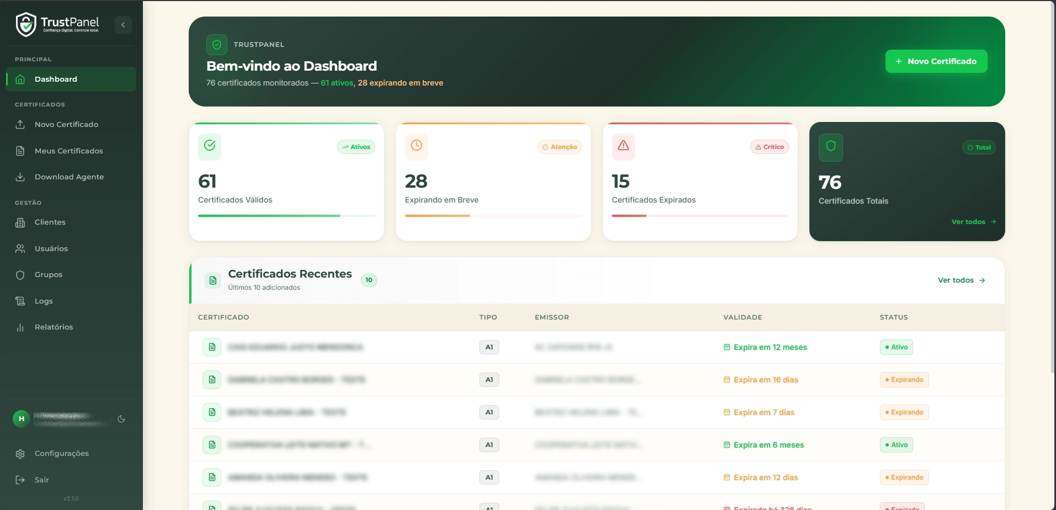Click the Total badge
This screenshot has width=1056, height=510.
tap(979, 147)
